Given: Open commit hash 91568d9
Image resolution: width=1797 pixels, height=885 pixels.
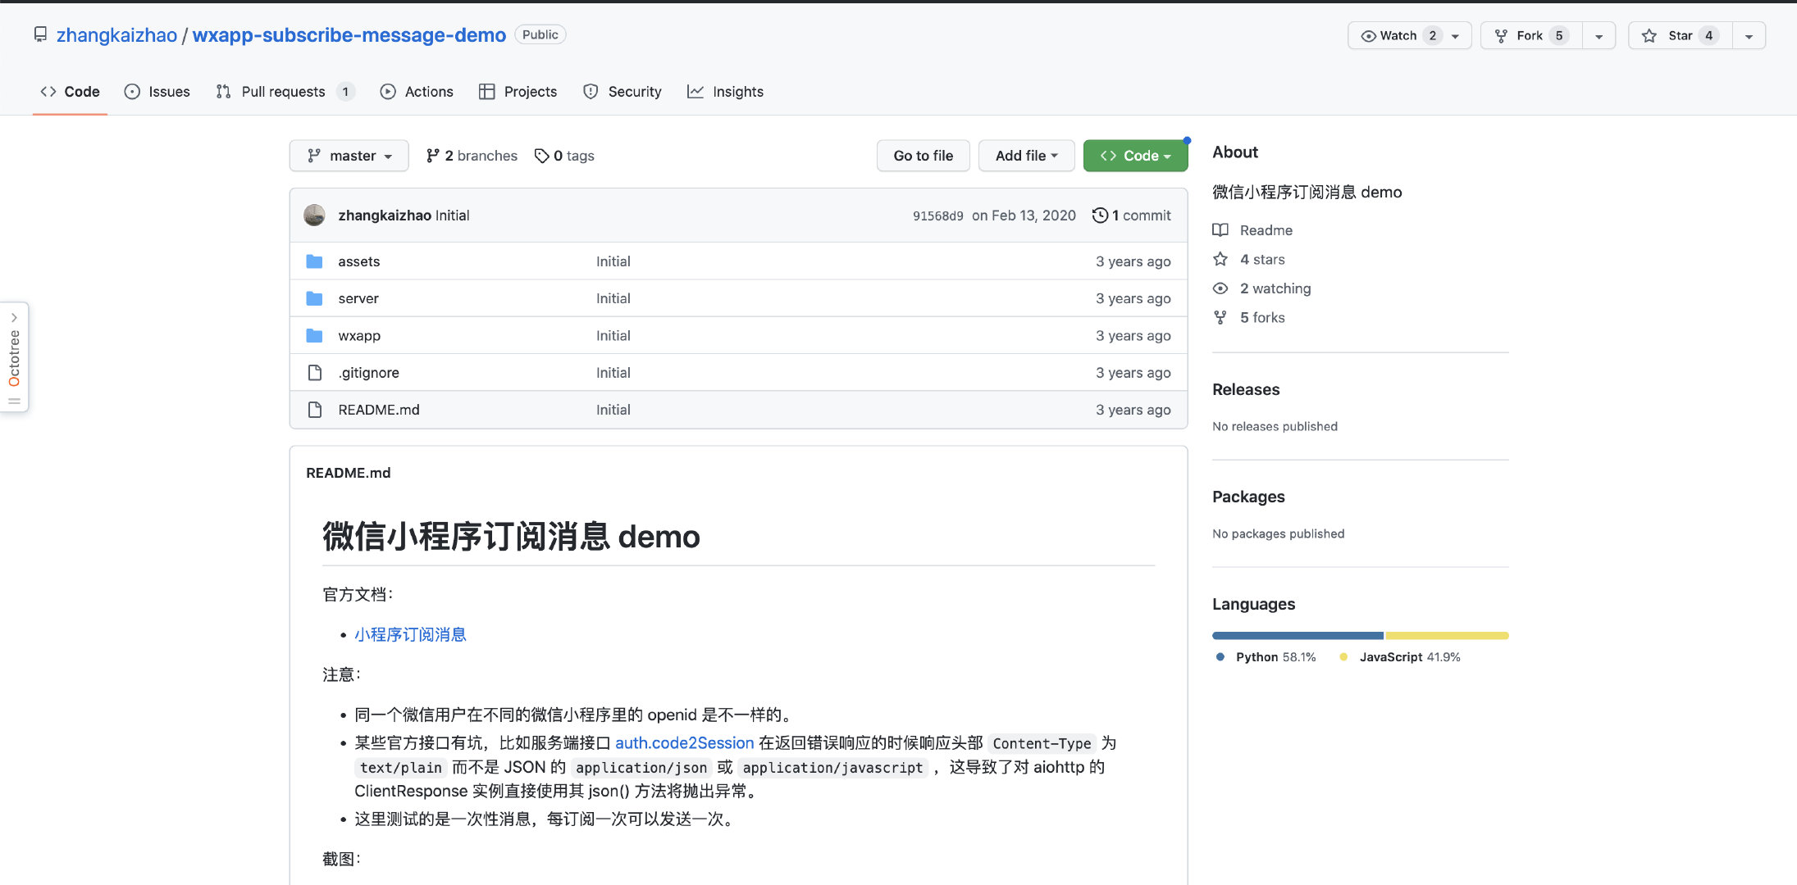Looking at the screenshot, I should (x=938, y=216).
